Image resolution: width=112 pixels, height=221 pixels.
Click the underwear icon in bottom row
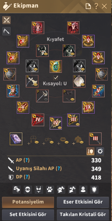click(x=39, y=190)
